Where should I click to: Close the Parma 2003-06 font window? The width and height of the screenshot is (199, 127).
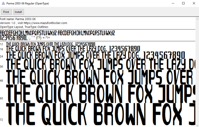194,3
